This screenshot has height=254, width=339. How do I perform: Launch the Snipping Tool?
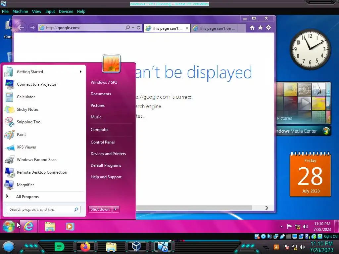coord(44,122)
